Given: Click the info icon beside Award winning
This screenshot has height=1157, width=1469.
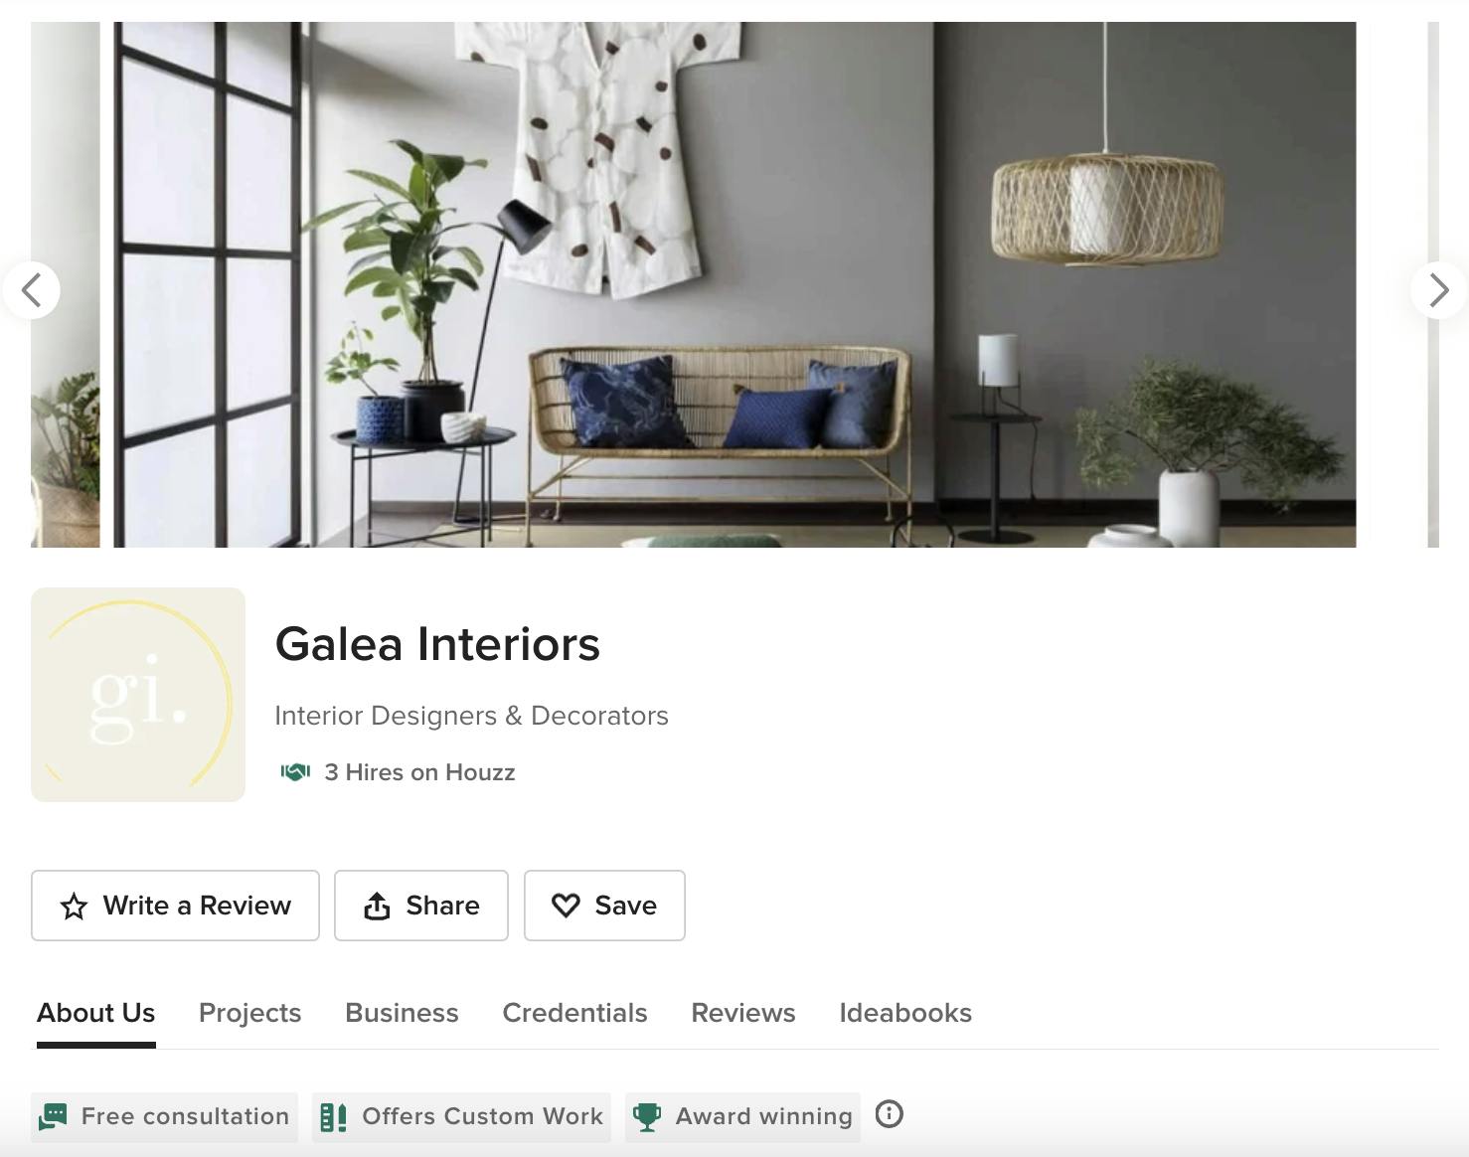Looking at the screenshot, I should coord(890,1114).
